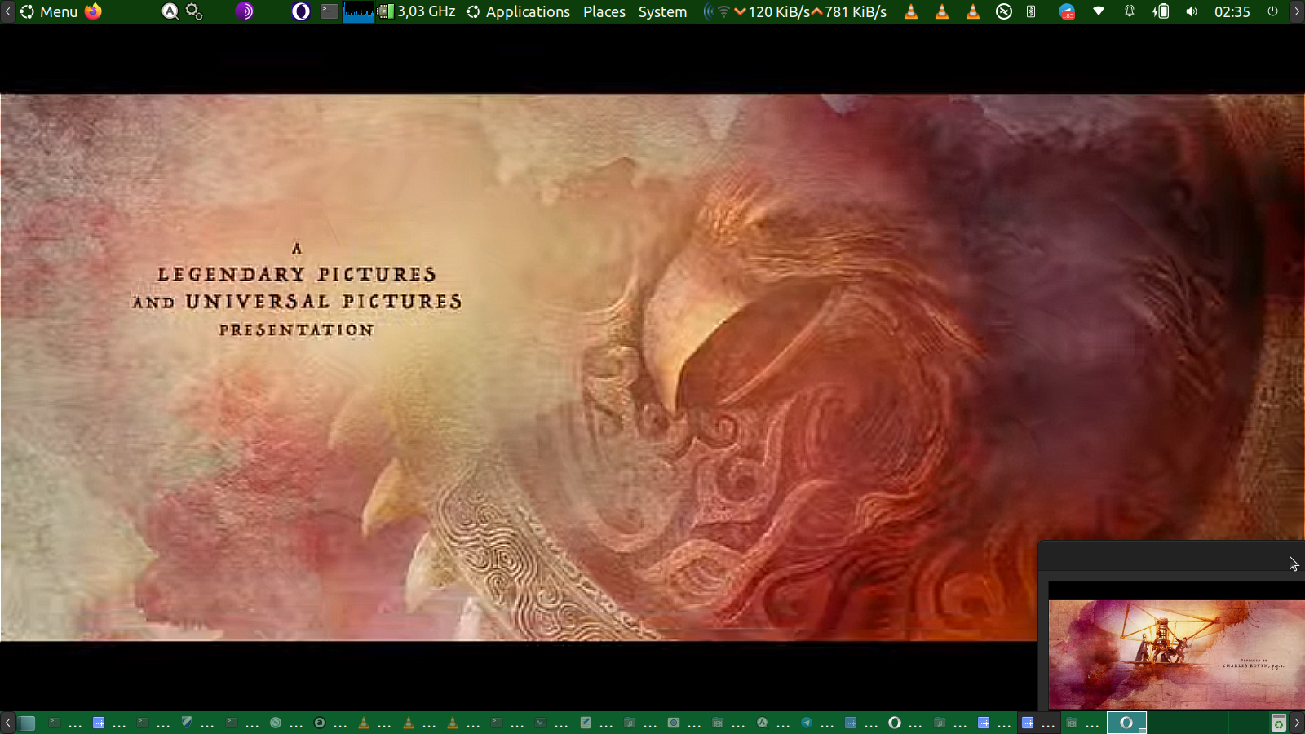
Task: Open the system load graph monitor
Action: point(359,11)
